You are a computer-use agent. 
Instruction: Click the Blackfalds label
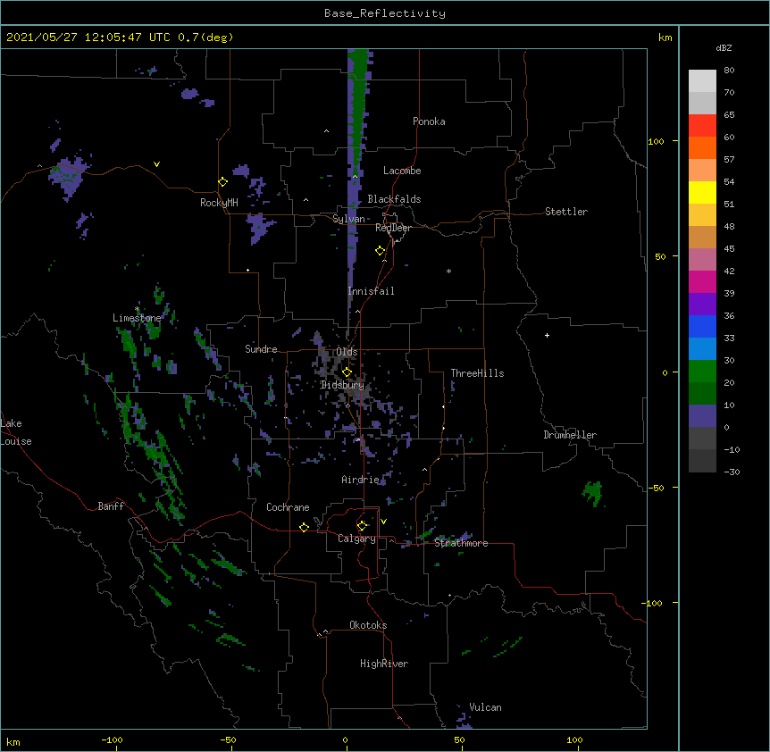click(x=394, y=199)
